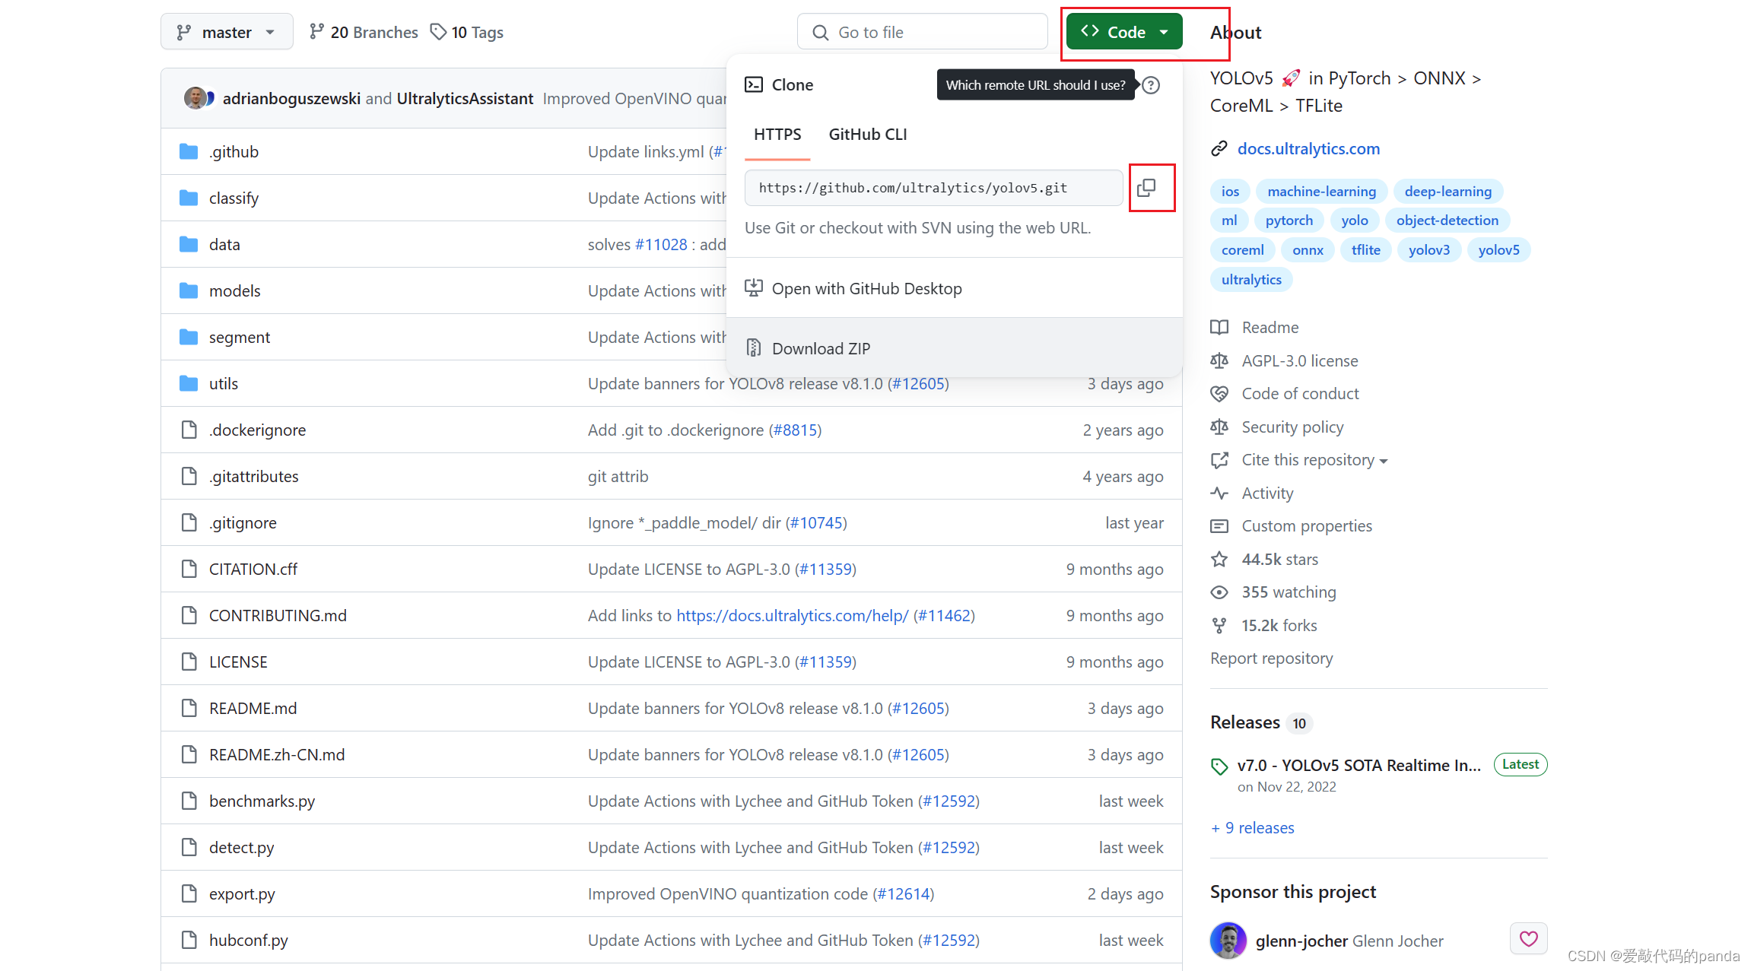Viewport: 1751px width, 971px height.
Task: Choose Download ZIP from the menu
Action: point(820,348)
